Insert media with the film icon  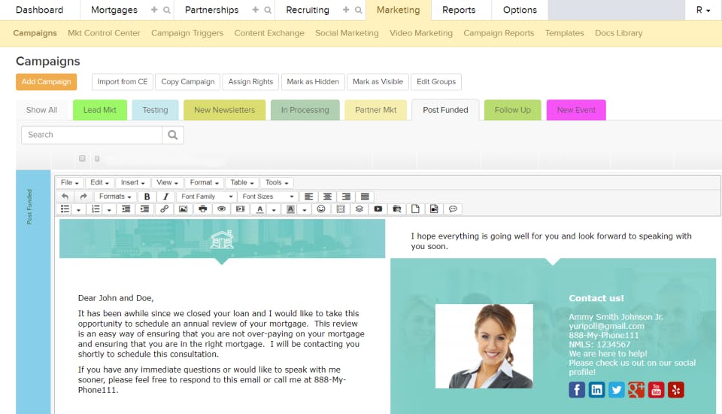241,209
